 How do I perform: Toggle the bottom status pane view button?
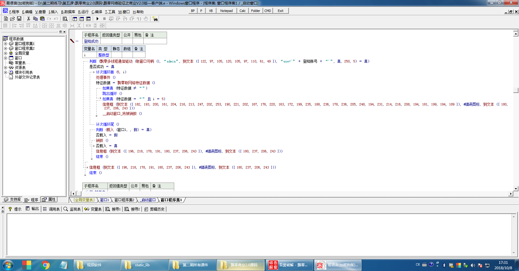tap(81, 19)
